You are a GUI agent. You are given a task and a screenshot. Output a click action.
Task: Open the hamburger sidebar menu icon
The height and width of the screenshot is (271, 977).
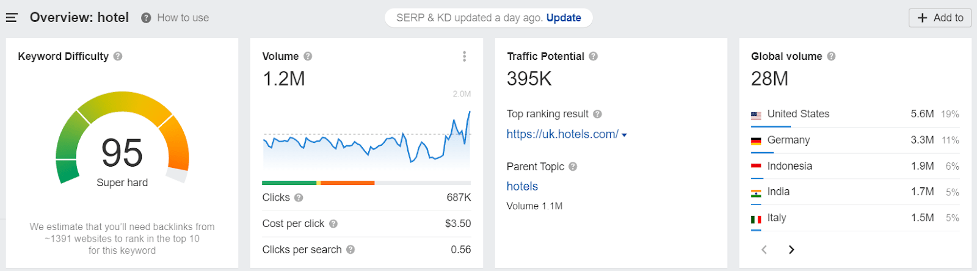[x=12, y=18]
